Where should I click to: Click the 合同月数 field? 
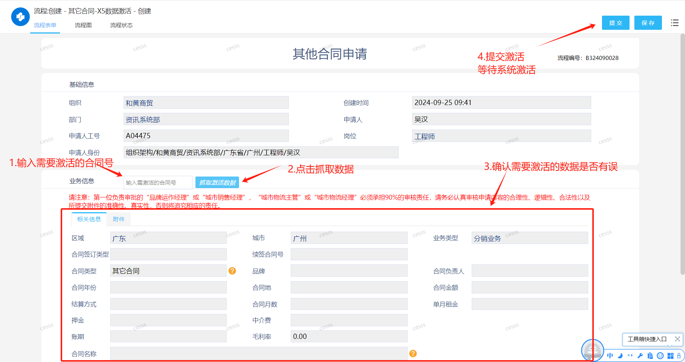pyautogui.click(x=349, y=304)
